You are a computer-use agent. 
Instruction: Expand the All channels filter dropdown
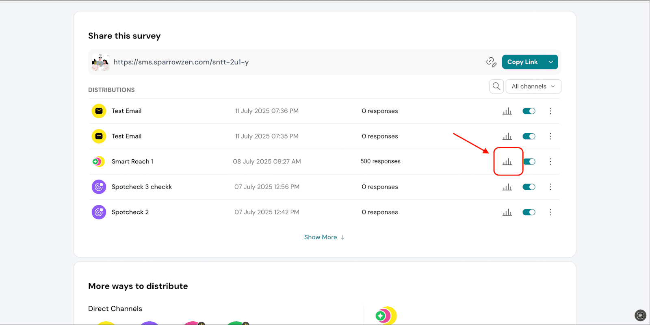pyautogui.click(x=533, y=87)
